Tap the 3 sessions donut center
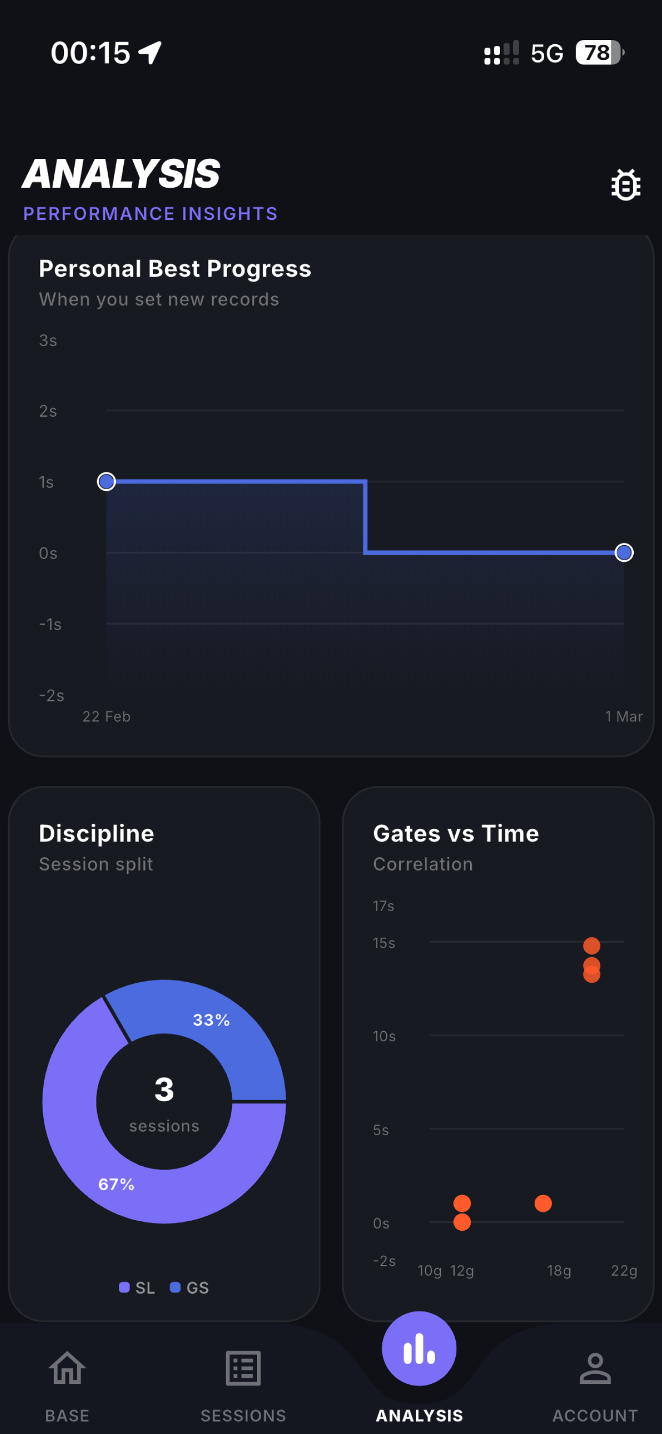The width and height of the screenshot is (662, 1434). click(x=164, y=1102)
